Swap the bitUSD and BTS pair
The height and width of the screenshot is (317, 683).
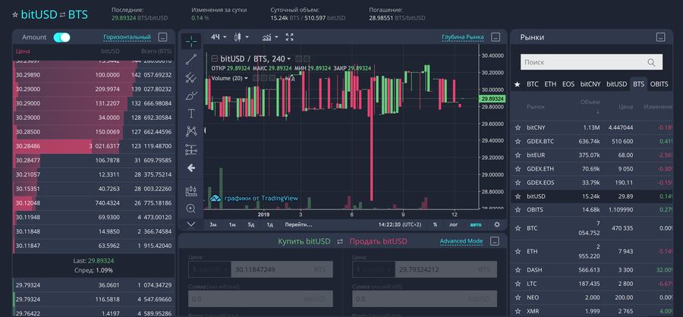(x=61, y=14)
